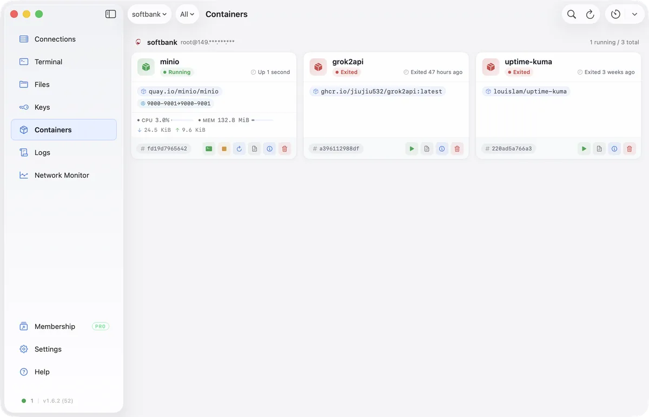Restart the minio container
This screenshot has height=417, width=649.
pyautogui.click(x=239, y=149)
